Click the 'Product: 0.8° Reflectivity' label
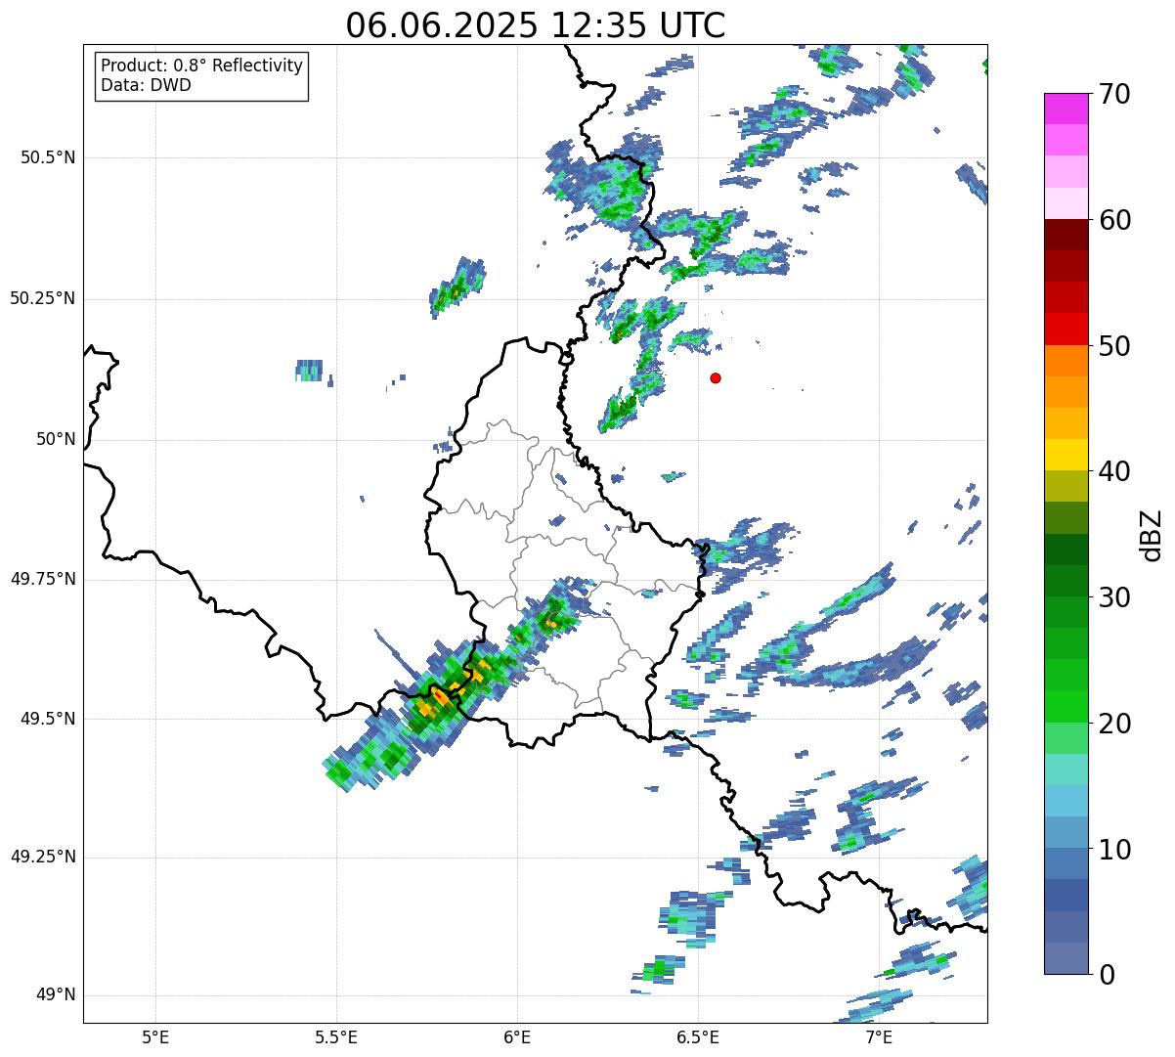 pyautogui.click(x=202, y=66)
